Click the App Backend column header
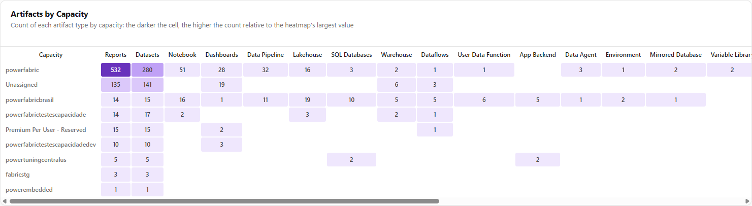752x206 pixels. pos(538,55)
